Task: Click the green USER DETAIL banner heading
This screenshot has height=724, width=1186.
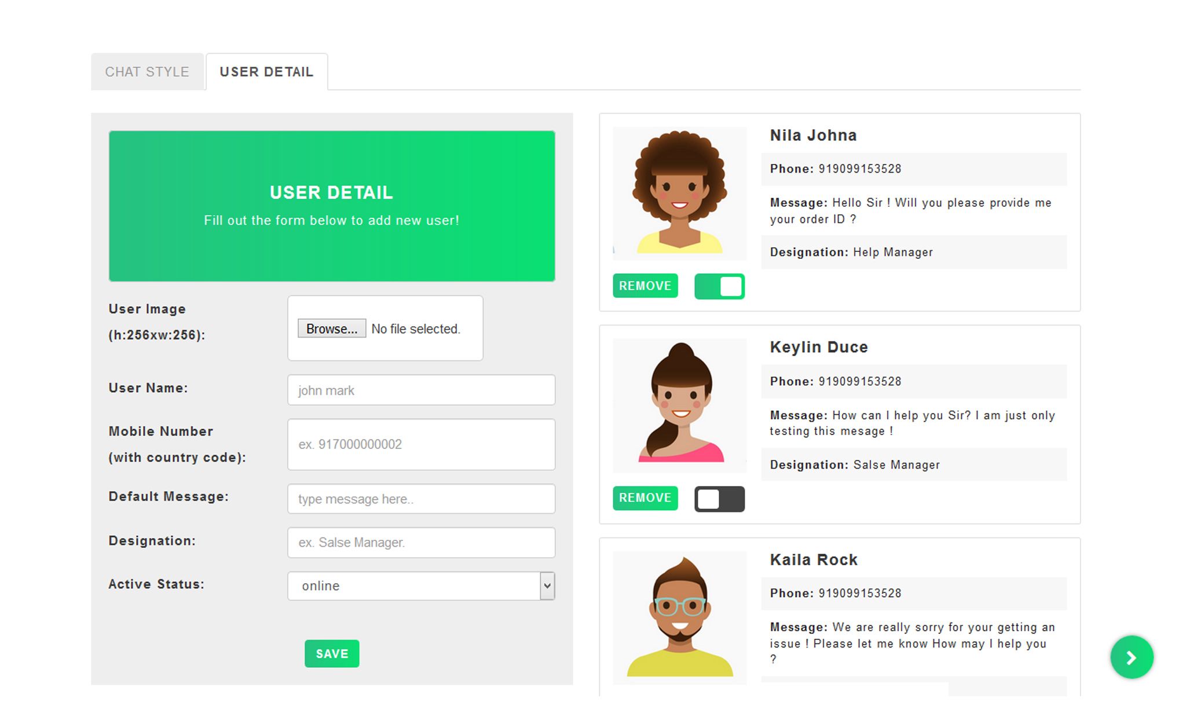Action: tap(331, 192)
